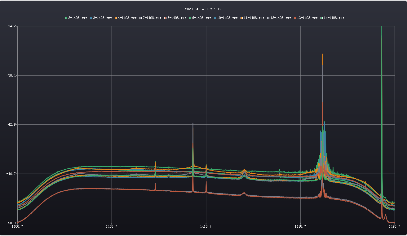Disable the 10-1408.txt series in legend
The image size is (407, 236).
tap(227, 18)
